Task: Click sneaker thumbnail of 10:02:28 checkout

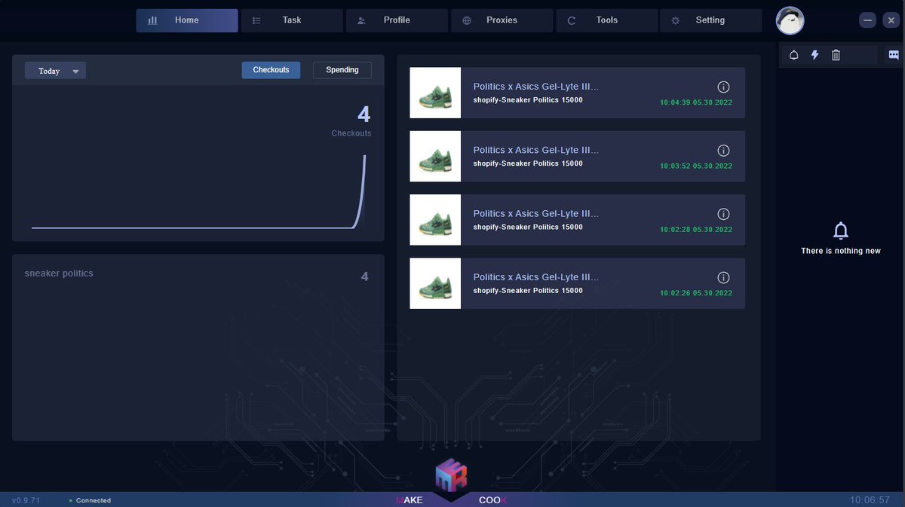Action: pyautogui.click(x=435, y=219)
